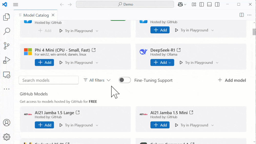Toggle the primary side bar

click(202, 4)
